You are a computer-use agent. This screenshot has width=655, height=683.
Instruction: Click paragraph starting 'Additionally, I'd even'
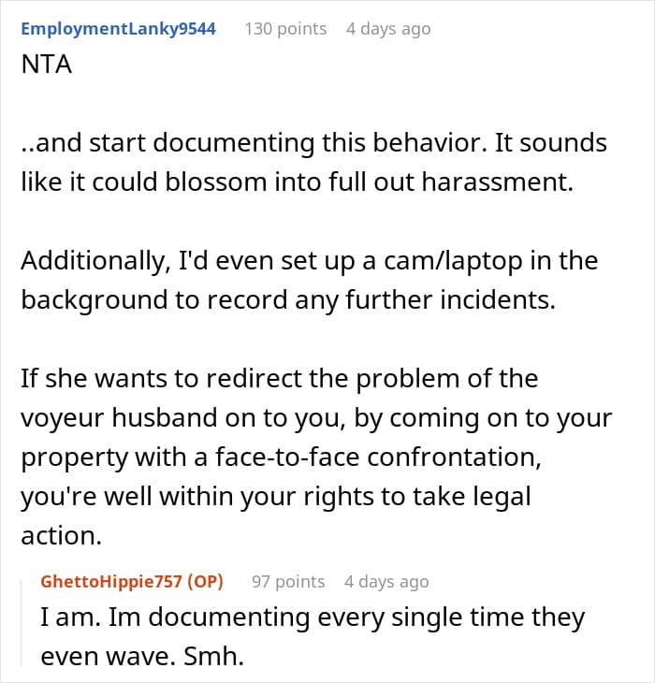point(309,280)
